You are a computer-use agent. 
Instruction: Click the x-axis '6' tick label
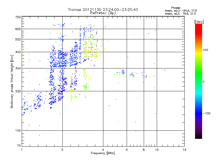tap(127, 150)
